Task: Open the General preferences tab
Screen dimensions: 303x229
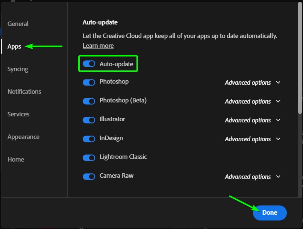Action: click(18, 24)
